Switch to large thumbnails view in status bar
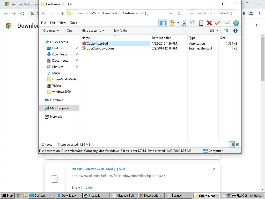Image resolution: width=265 pixels, height=199 pixels. tap(238, 144)
